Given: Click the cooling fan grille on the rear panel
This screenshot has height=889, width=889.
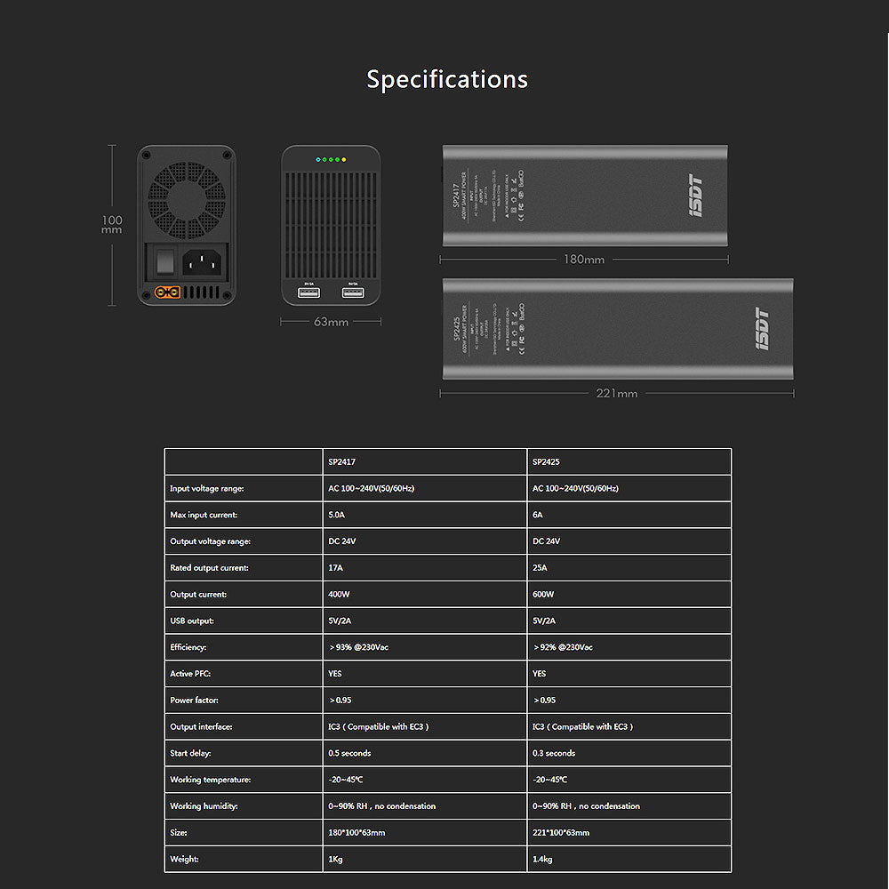Looking at the screenshot, I should tap(187, 197).
